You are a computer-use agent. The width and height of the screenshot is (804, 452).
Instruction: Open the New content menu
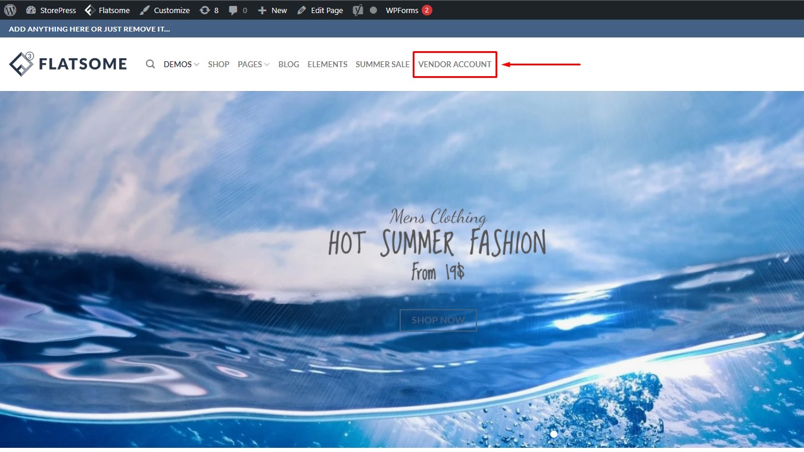point(272,10)
